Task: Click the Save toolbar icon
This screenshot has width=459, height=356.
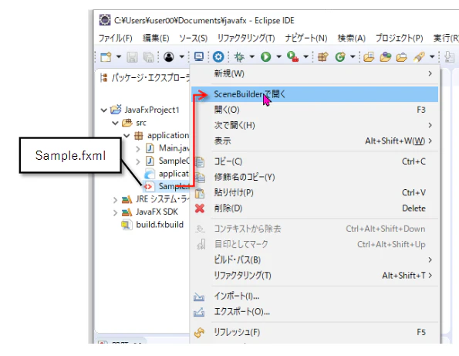Action: click(132, 57)
